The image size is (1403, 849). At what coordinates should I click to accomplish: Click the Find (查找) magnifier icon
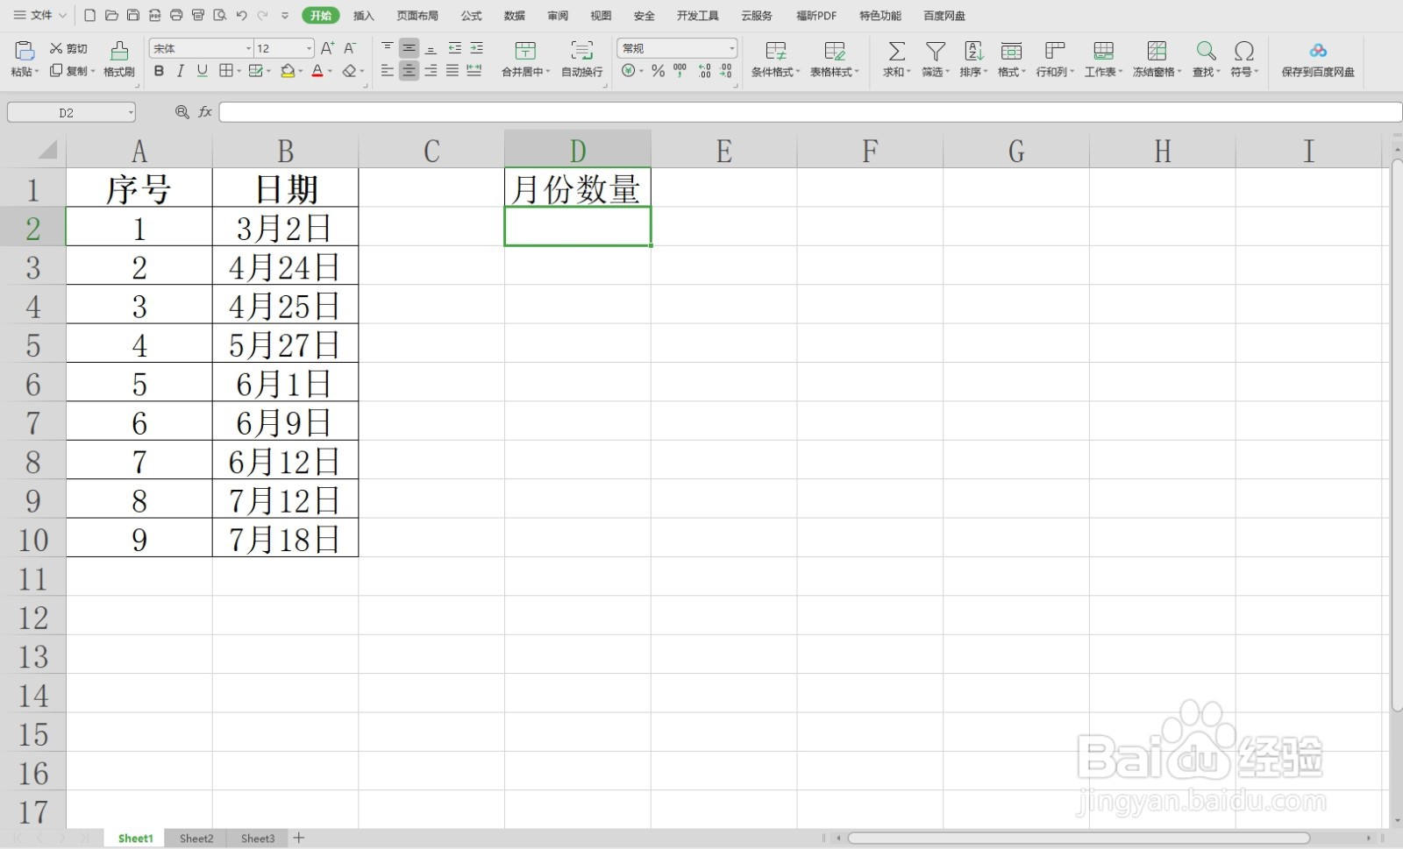coord(1207,51)
